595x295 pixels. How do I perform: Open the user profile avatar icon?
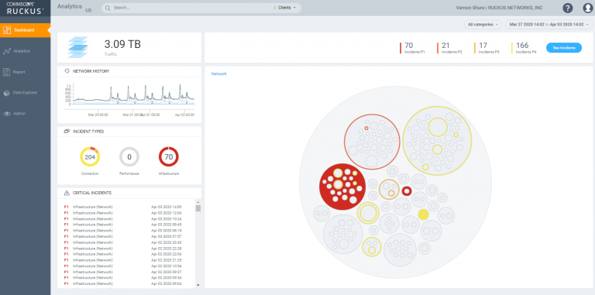[588, 8]
